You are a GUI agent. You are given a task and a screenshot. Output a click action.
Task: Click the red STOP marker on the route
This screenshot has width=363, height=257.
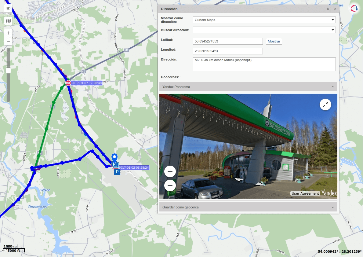coord(68,83)
